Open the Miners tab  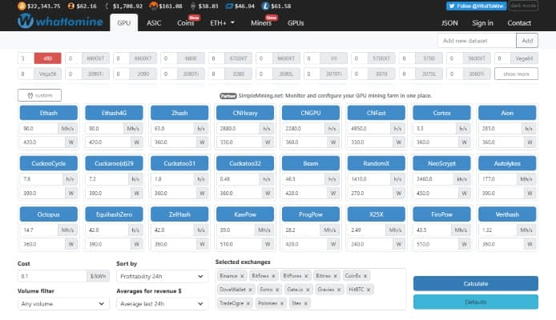(x=261, y=23)
